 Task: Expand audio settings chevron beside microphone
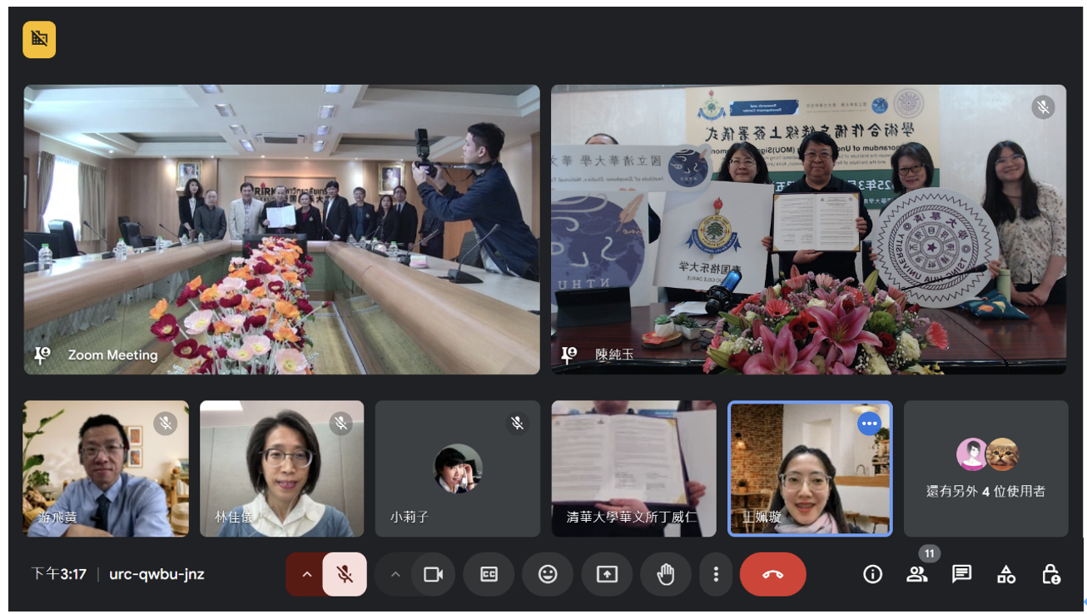point(306,574)
